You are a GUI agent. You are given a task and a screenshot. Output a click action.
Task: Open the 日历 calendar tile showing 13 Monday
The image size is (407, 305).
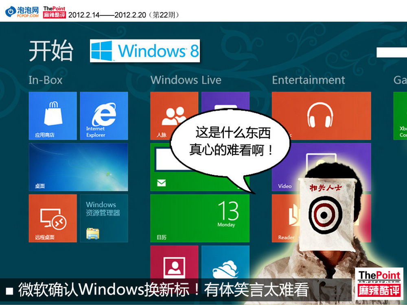coord(200,218)
